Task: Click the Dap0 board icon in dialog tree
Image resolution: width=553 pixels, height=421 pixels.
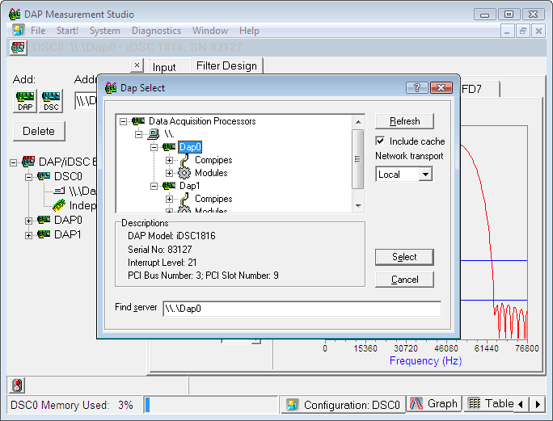Action: [169, 147]
